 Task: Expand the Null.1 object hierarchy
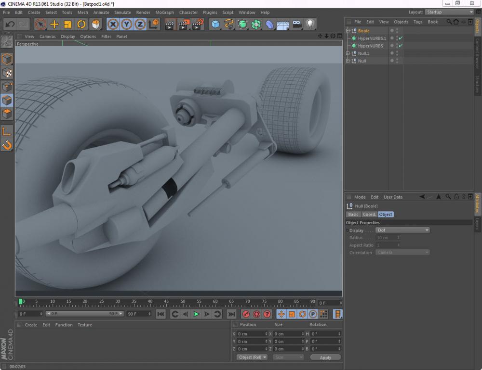[348, 53]
